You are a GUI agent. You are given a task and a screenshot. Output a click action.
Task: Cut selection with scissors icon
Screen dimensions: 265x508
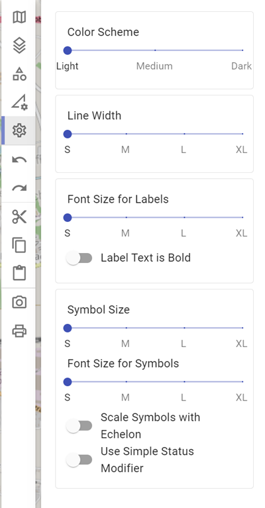(19, 217)
